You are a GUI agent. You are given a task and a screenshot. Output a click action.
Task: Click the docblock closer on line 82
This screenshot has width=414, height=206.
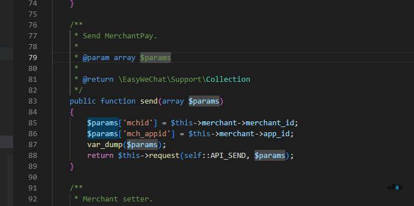(x=78, y=90)
